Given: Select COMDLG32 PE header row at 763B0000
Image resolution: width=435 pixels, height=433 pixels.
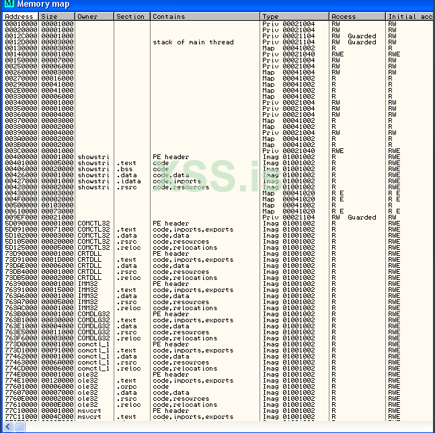Looking at the screenshot, I should tap(218, 314).
